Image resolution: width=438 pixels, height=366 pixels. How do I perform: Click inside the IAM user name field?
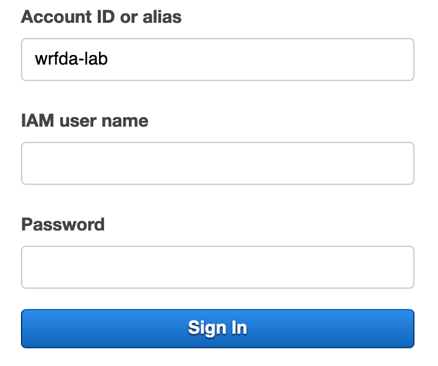click(x=218, y=163)
